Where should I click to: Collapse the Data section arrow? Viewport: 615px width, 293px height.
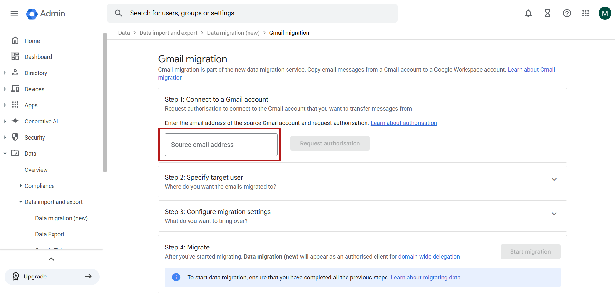(5, 154)
